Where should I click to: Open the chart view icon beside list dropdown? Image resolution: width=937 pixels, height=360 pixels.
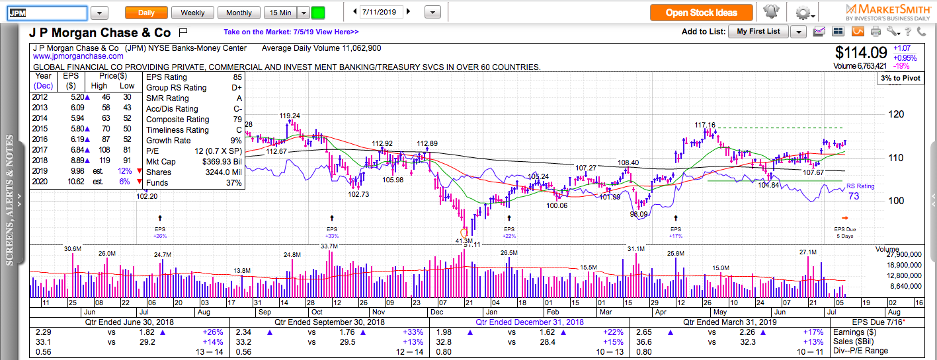point(820,31)
